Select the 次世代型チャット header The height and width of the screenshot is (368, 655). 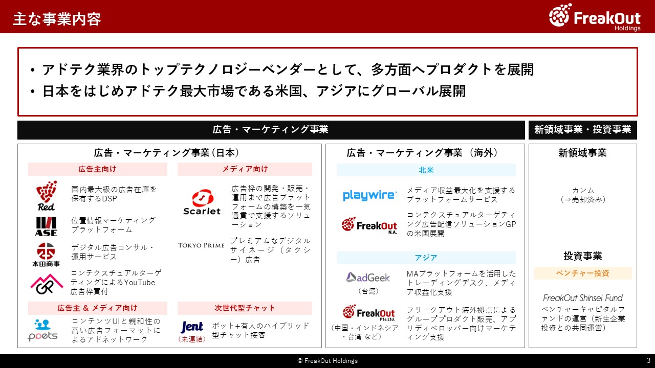point(245,308)
